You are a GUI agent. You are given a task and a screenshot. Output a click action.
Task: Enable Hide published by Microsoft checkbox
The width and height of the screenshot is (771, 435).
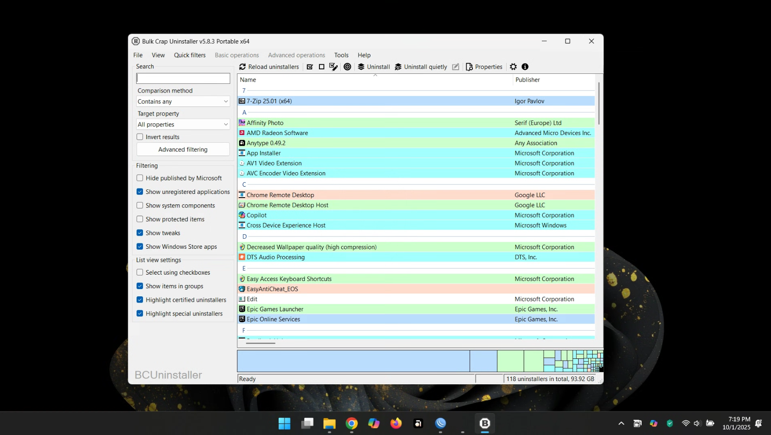140,178
